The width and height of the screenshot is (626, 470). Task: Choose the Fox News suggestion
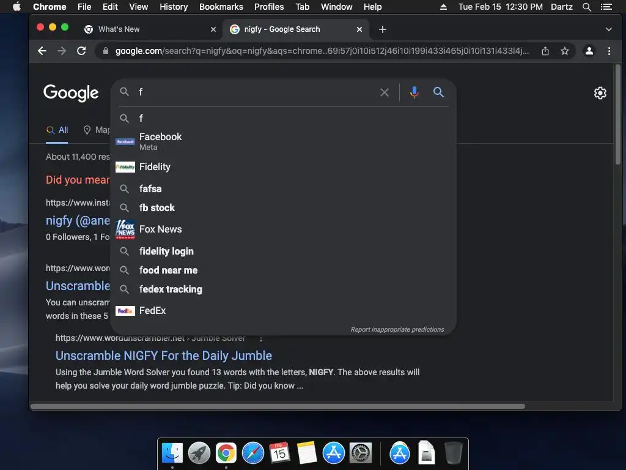coord(283,229)
